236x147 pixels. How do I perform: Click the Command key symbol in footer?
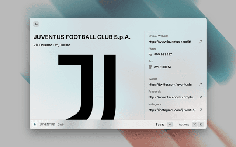[194, 125]
